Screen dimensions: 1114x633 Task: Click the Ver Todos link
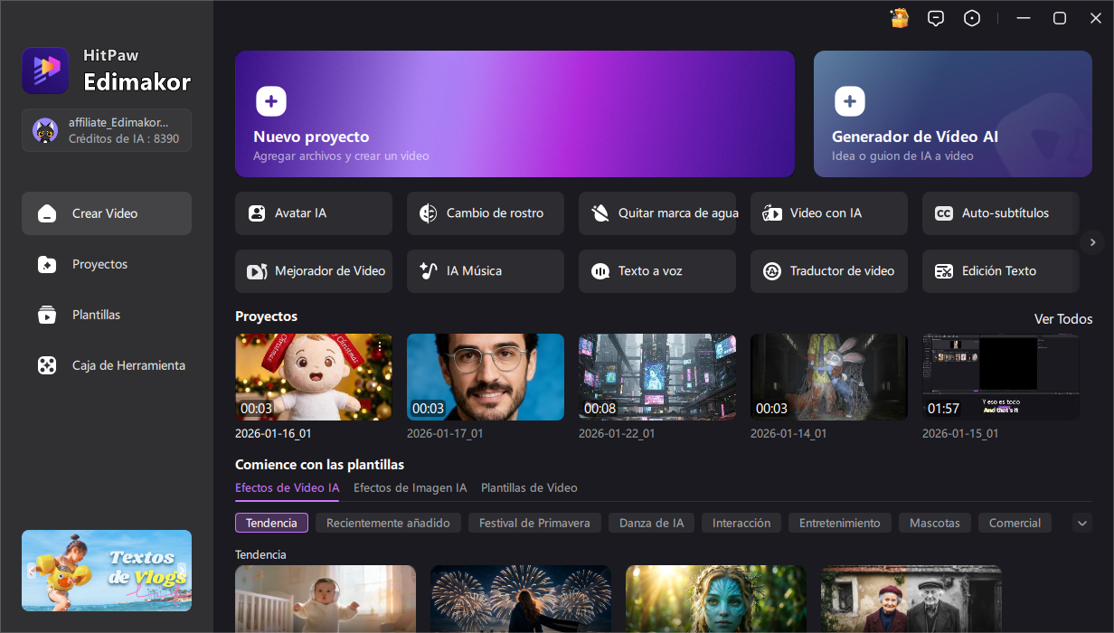point(1062,318)
